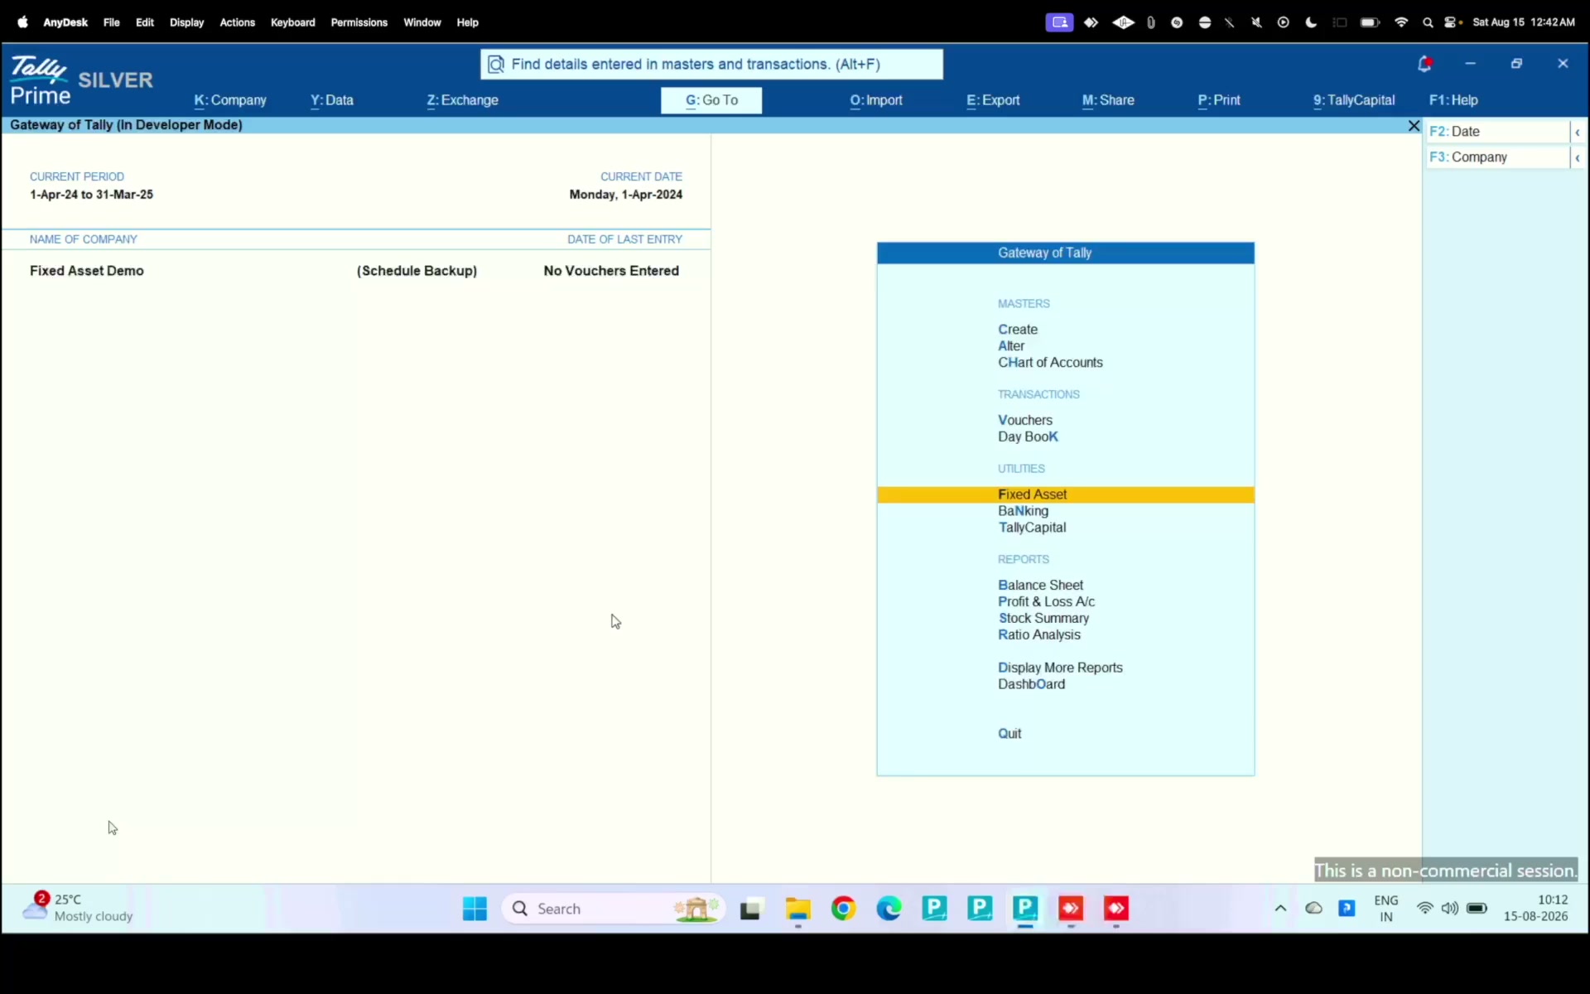1590x994 pixels.
Task: Click the Windows tray Wi-Fi icon
Action: pyautogui.click(x=1424, y=909)
